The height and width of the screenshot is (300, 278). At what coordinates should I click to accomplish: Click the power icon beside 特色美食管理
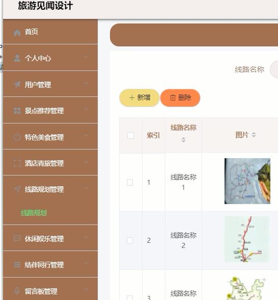17,137
